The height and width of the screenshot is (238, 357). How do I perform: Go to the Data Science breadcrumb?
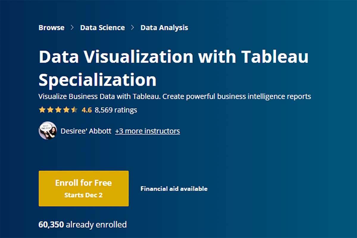tap(102, 28)
